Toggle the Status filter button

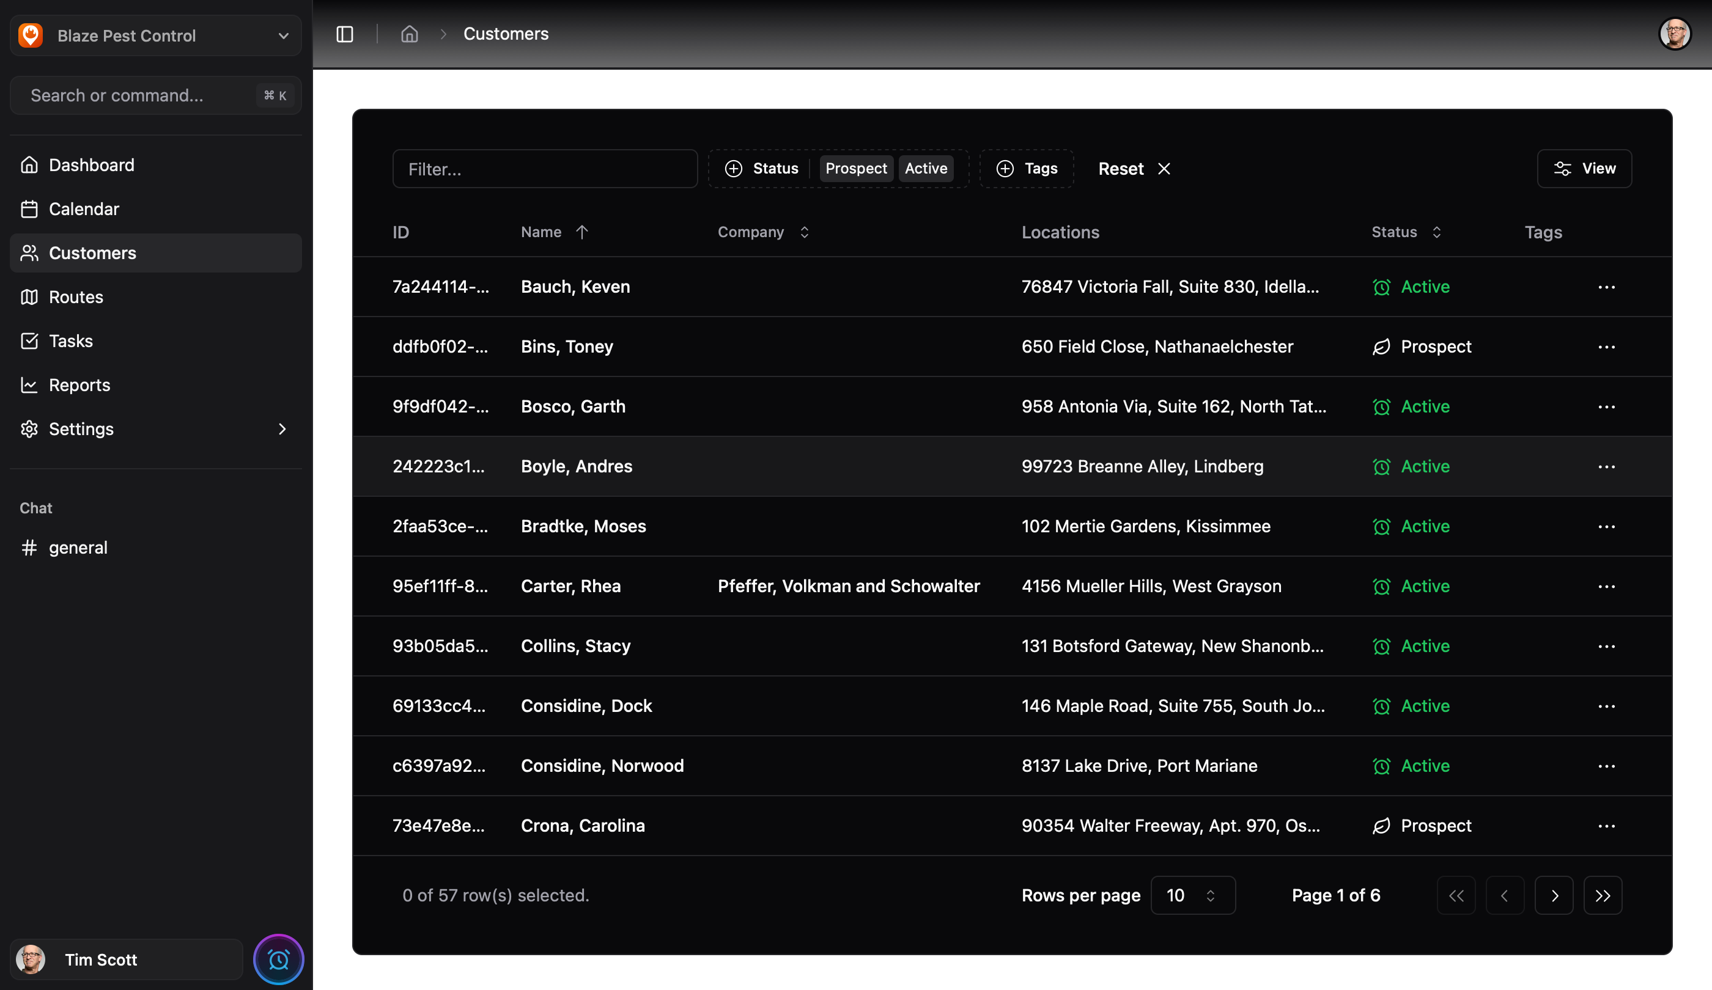(762, 169)
